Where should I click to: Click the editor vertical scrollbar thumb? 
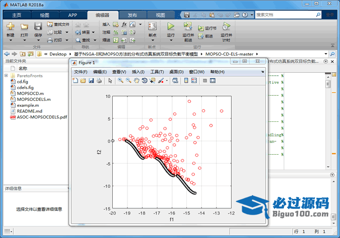pos(328,84)
